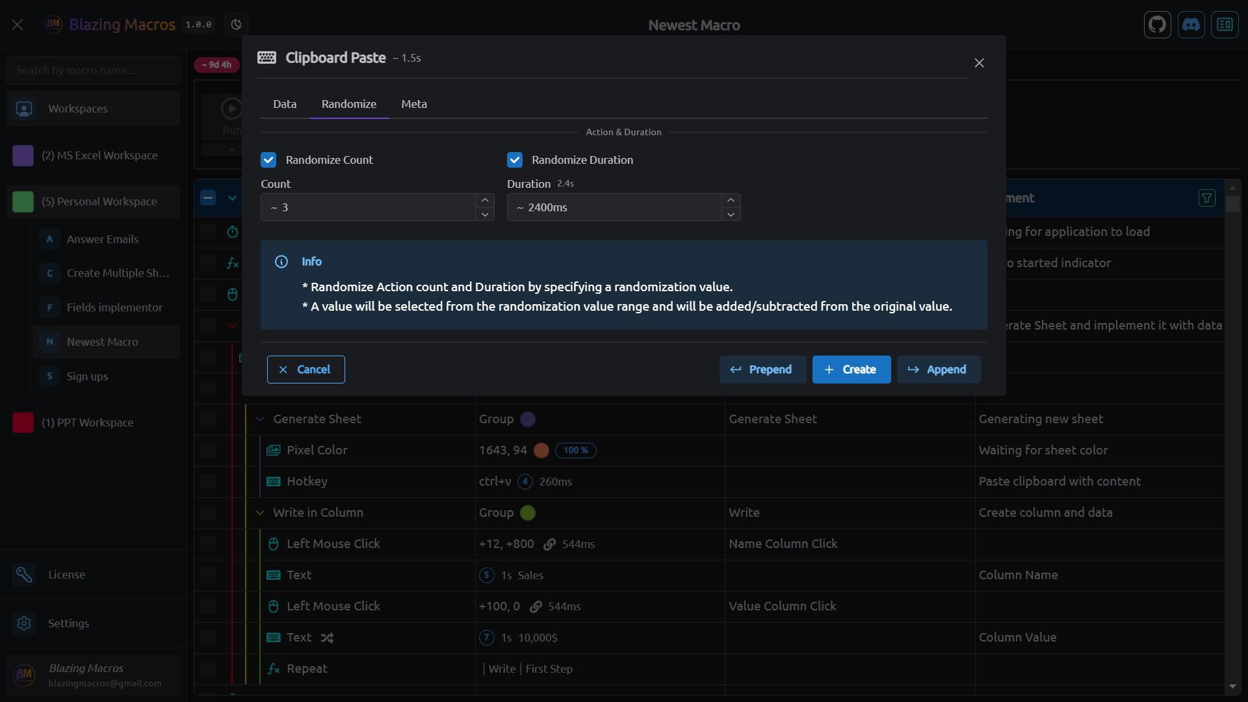
Task: Click the timer icon in first table row
Action: [233, 232]
